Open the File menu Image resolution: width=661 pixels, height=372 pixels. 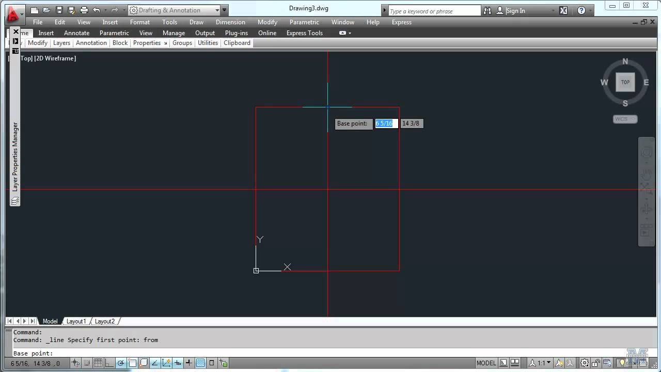tap(38, 22)
